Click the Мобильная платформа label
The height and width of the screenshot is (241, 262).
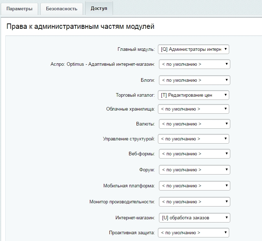click(129, 186)
